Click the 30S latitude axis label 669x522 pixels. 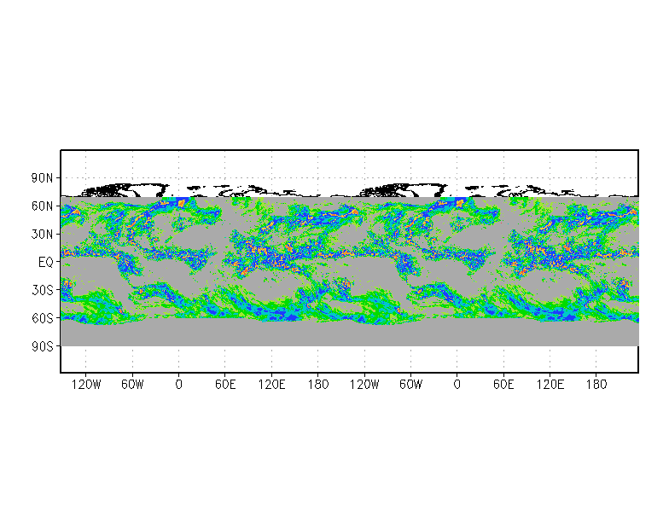coord(43,290)
